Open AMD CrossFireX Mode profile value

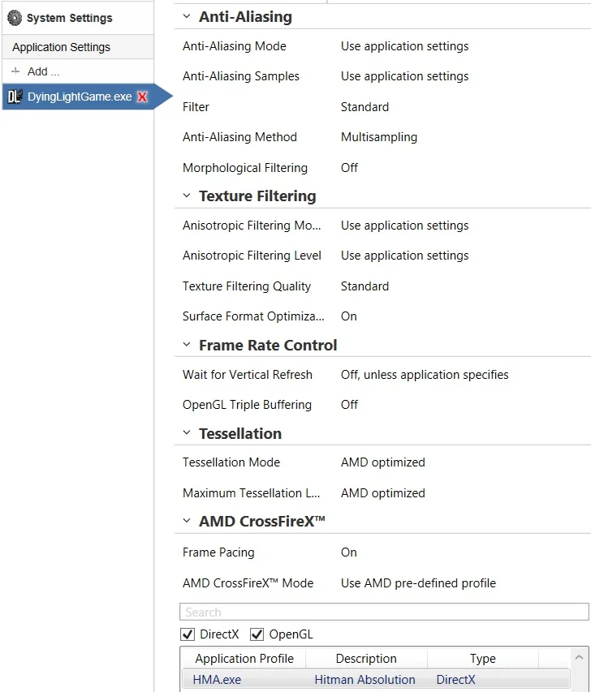click(418, 583)
